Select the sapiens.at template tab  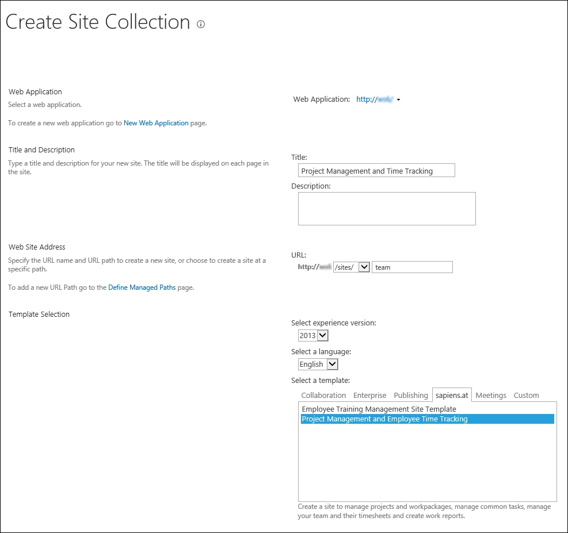pos(452,395)
